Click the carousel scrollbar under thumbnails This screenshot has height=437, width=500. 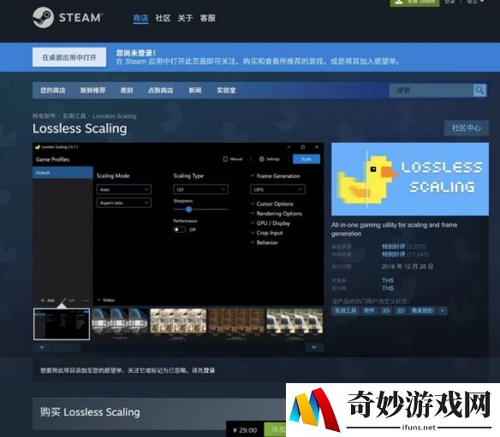pos(178,347)
